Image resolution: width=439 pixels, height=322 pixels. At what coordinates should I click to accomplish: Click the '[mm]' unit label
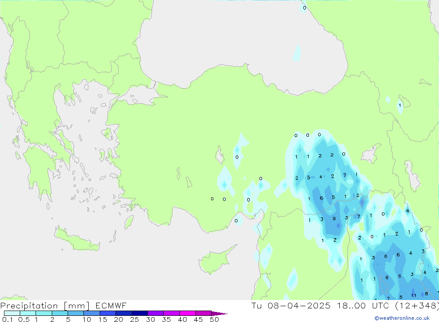coord(76,305)
